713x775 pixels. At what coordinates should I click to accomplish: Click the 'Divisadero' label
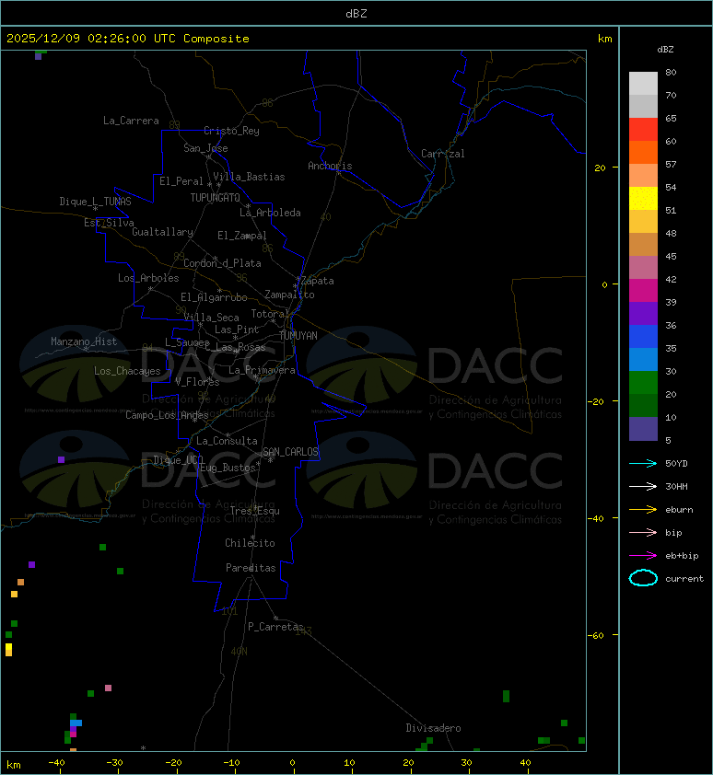coord(434,728)
